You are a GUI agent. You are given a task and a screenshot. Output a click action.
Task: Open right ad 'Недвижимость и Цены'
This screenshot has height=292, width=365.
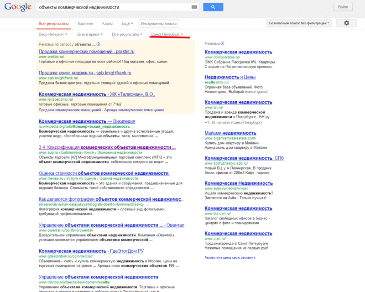230,77
